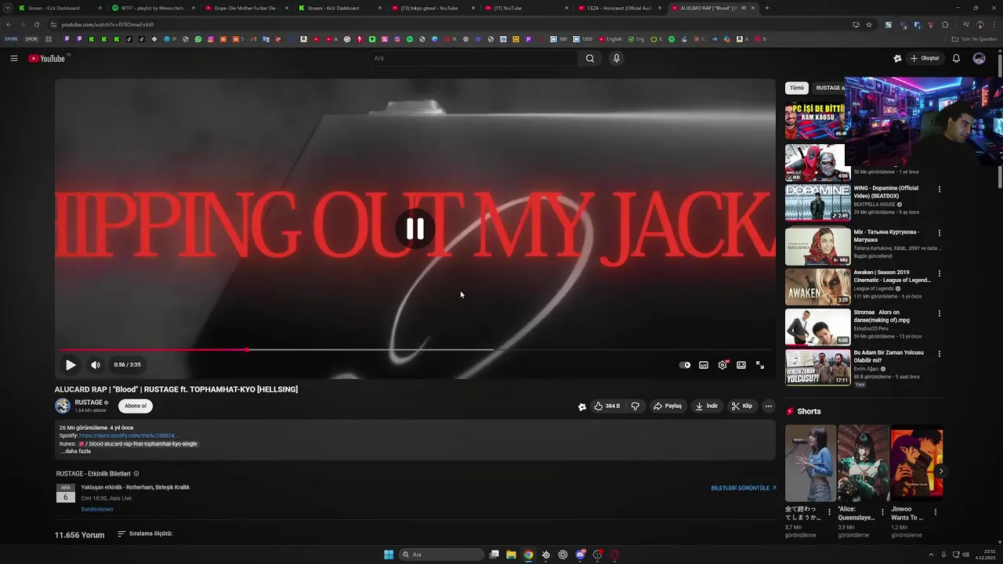Switch to theater mode

pyautogui.click(x=741, y=365)
